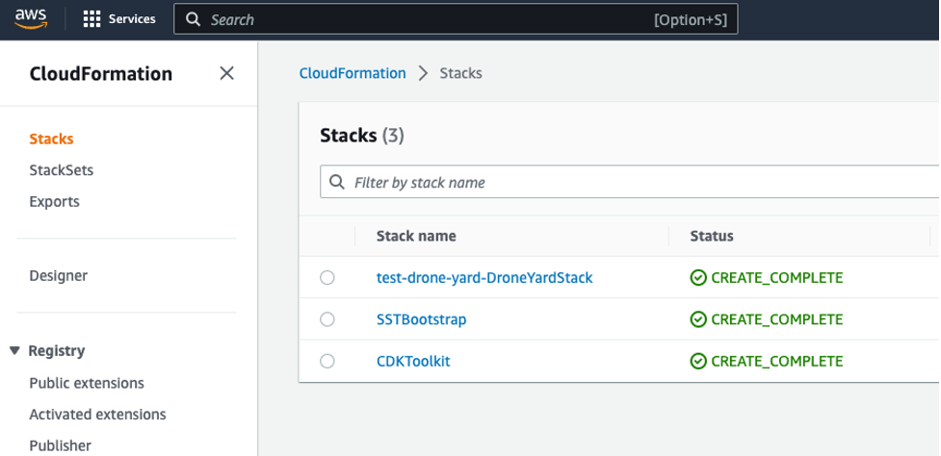Sort by the Stack name column header

(x=416, y=236)
